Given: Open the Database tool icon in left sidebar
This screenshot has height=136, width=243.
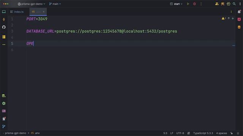Looking at the screenshot, I should tap(4, 96).
